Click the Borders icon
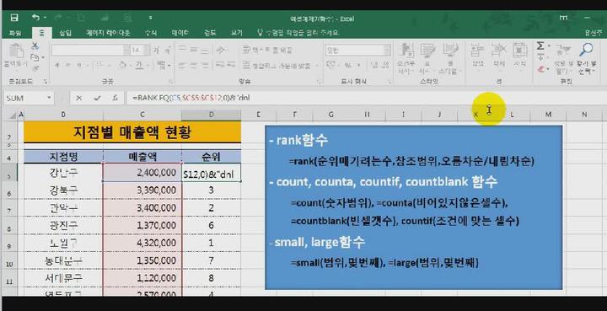Screen dimensions: 607x311 tap(99, 65)
